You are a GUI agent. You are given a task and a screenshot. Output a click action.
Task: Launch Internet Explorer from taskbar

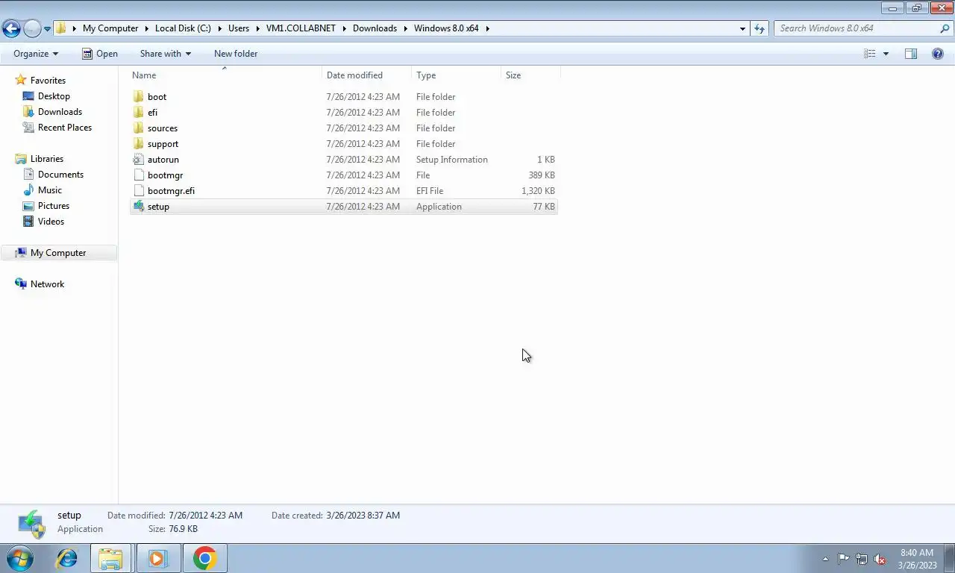pyautogui.click(x=67, y=558)
